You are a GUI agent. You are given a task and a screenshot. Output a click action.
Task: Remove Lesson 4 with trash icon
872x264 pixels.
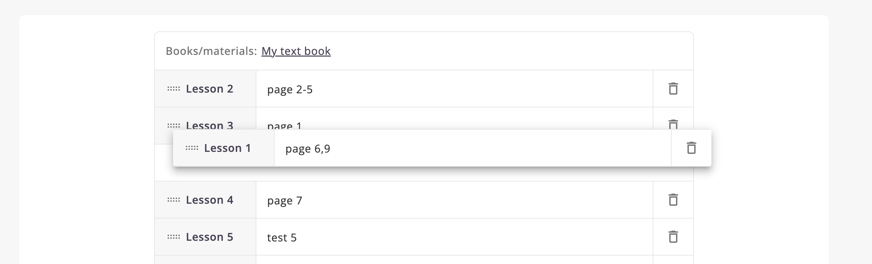point(673,200)
